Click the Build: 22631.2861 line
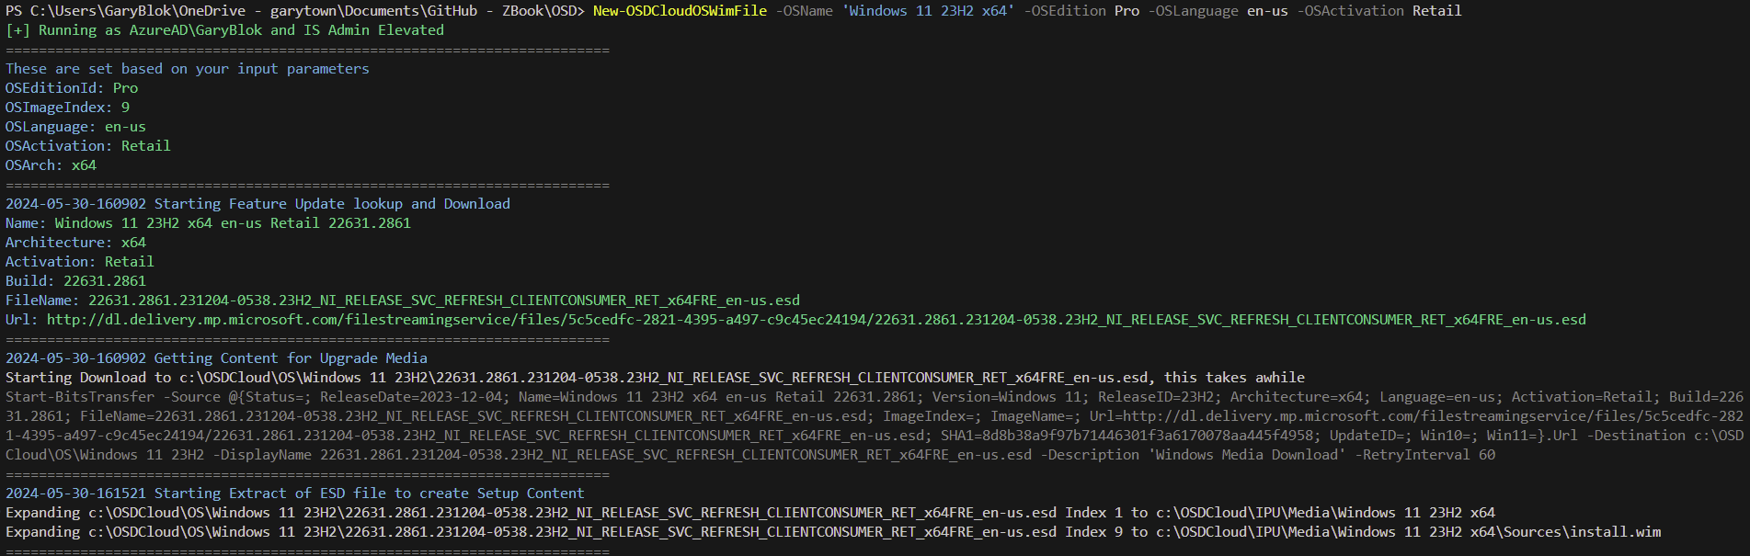1750x556 pixels. pos(75,281)
